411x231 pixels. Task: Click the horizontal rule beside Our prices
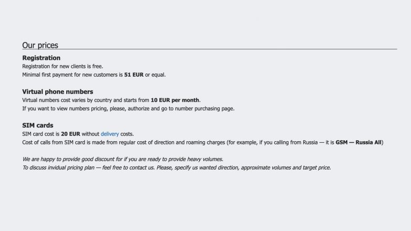coord(226,49)
